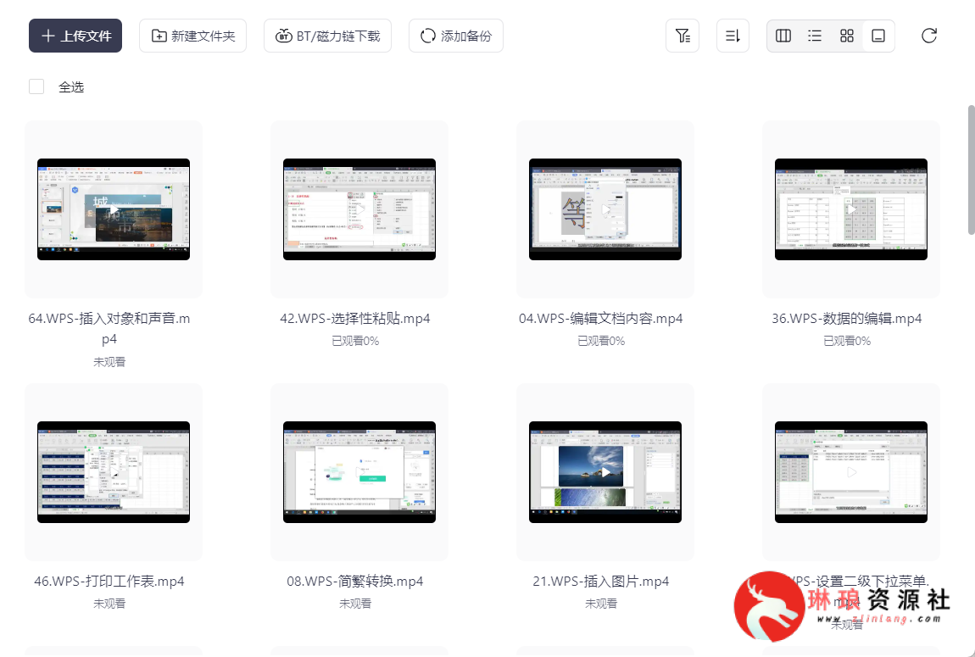The image size is (975, 657).
Task: Click 未观看 under 64.WPS-插入对象和声音
Action: [109, 362]
